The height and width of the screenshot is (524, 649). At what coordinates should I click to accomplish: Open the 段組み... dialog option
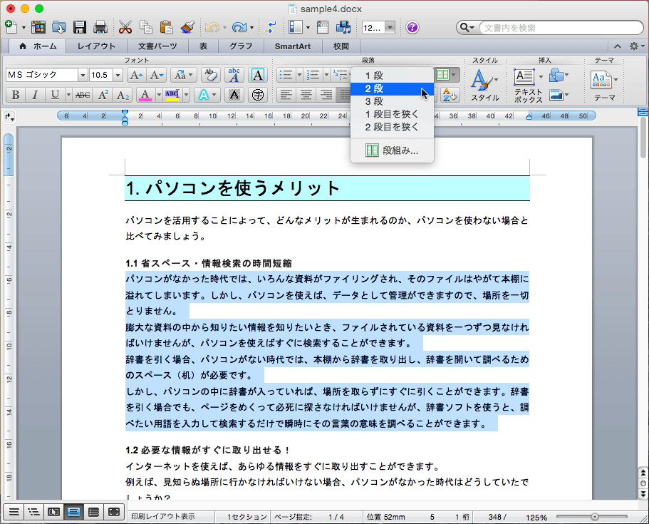coord(392,150)
